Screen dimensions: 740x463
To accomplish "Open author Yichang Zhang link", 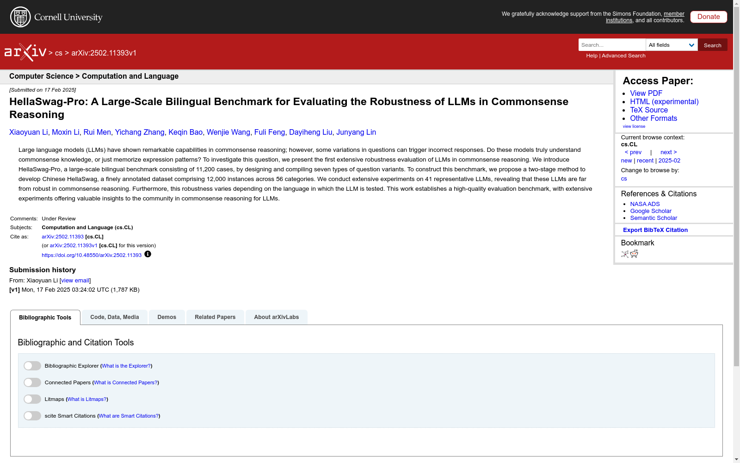I will click(x=140, y=132).
